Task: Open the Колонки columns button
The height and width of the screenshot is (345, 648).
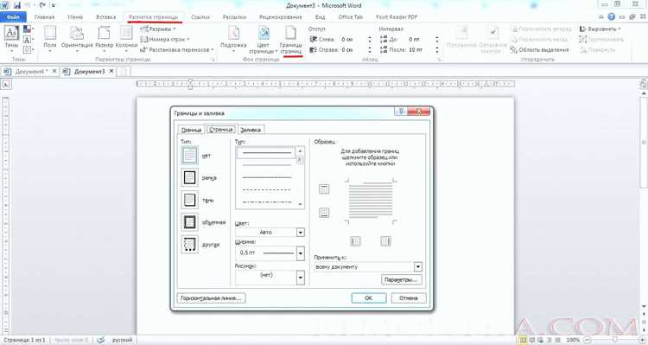Action: pyautogui.click(x=126, y=39)
